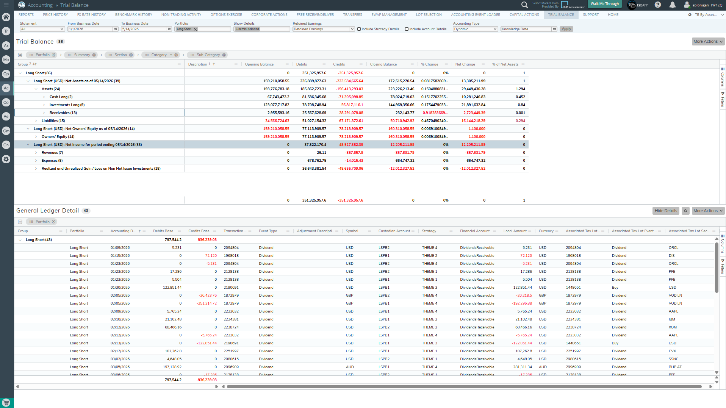Open the Corporate Actions tab
This screenshot has width=726, height=408.
pos(269,15)
